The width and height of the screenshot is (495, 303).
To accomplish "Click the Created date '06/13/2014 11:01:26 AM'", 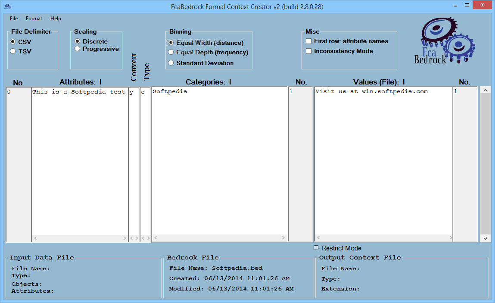I will pyautogui.click(x=247, y=278).
